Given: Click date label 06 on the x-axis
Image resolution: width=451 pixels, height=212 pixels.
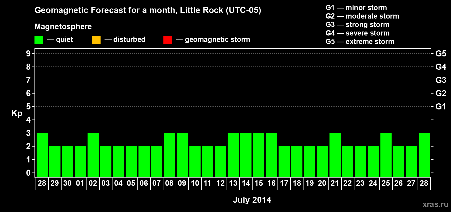Looking at the screenshot, I should point(144,183).
